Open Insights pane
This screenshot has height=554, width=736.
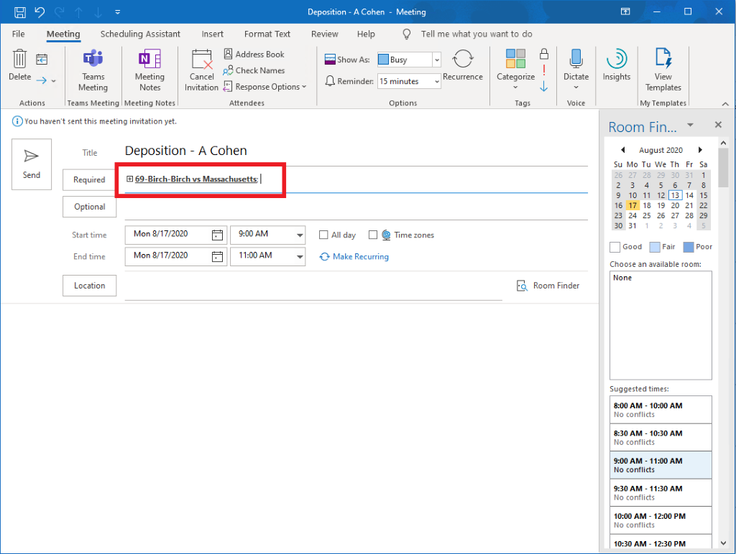[616, 65]
